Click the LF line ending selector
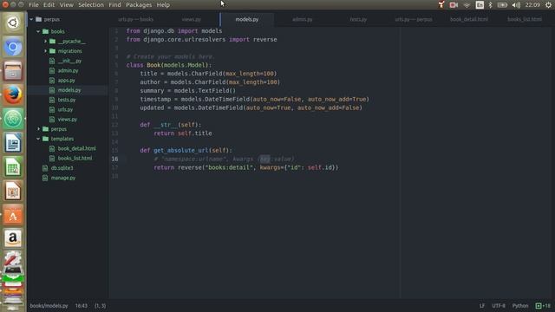The height and width of the screenshot is (312, 555). coord(482,306)
